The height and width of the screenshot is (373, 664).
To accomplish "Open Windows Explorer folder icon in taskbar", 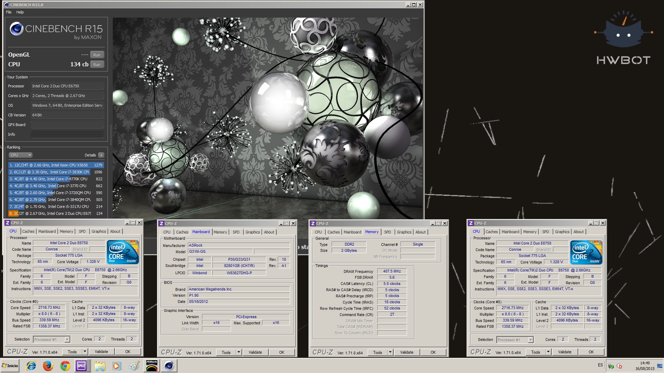I will click(x=100, y=366).
